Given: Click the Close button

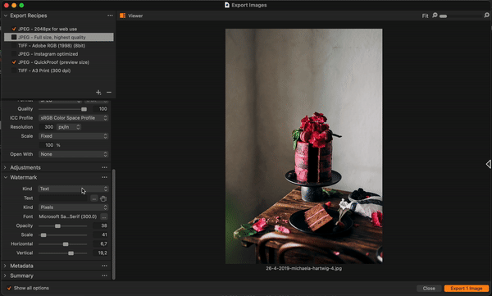Looking at the screenshot, I should pyautogui.click(x=429, y=288).
